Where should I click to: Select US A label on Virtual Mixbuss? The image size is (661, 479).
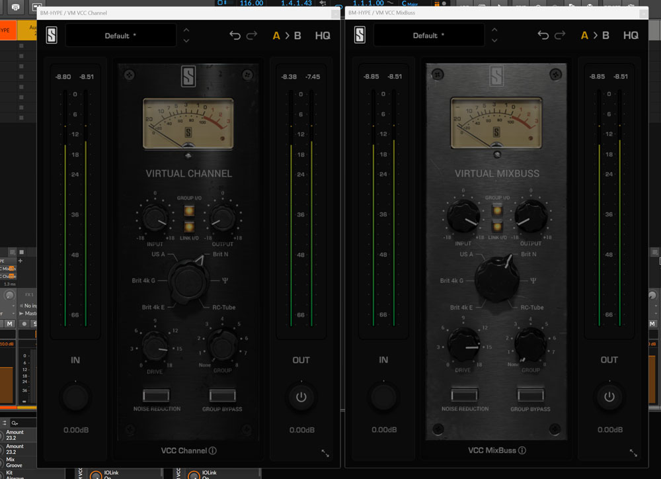pos(466,254)
